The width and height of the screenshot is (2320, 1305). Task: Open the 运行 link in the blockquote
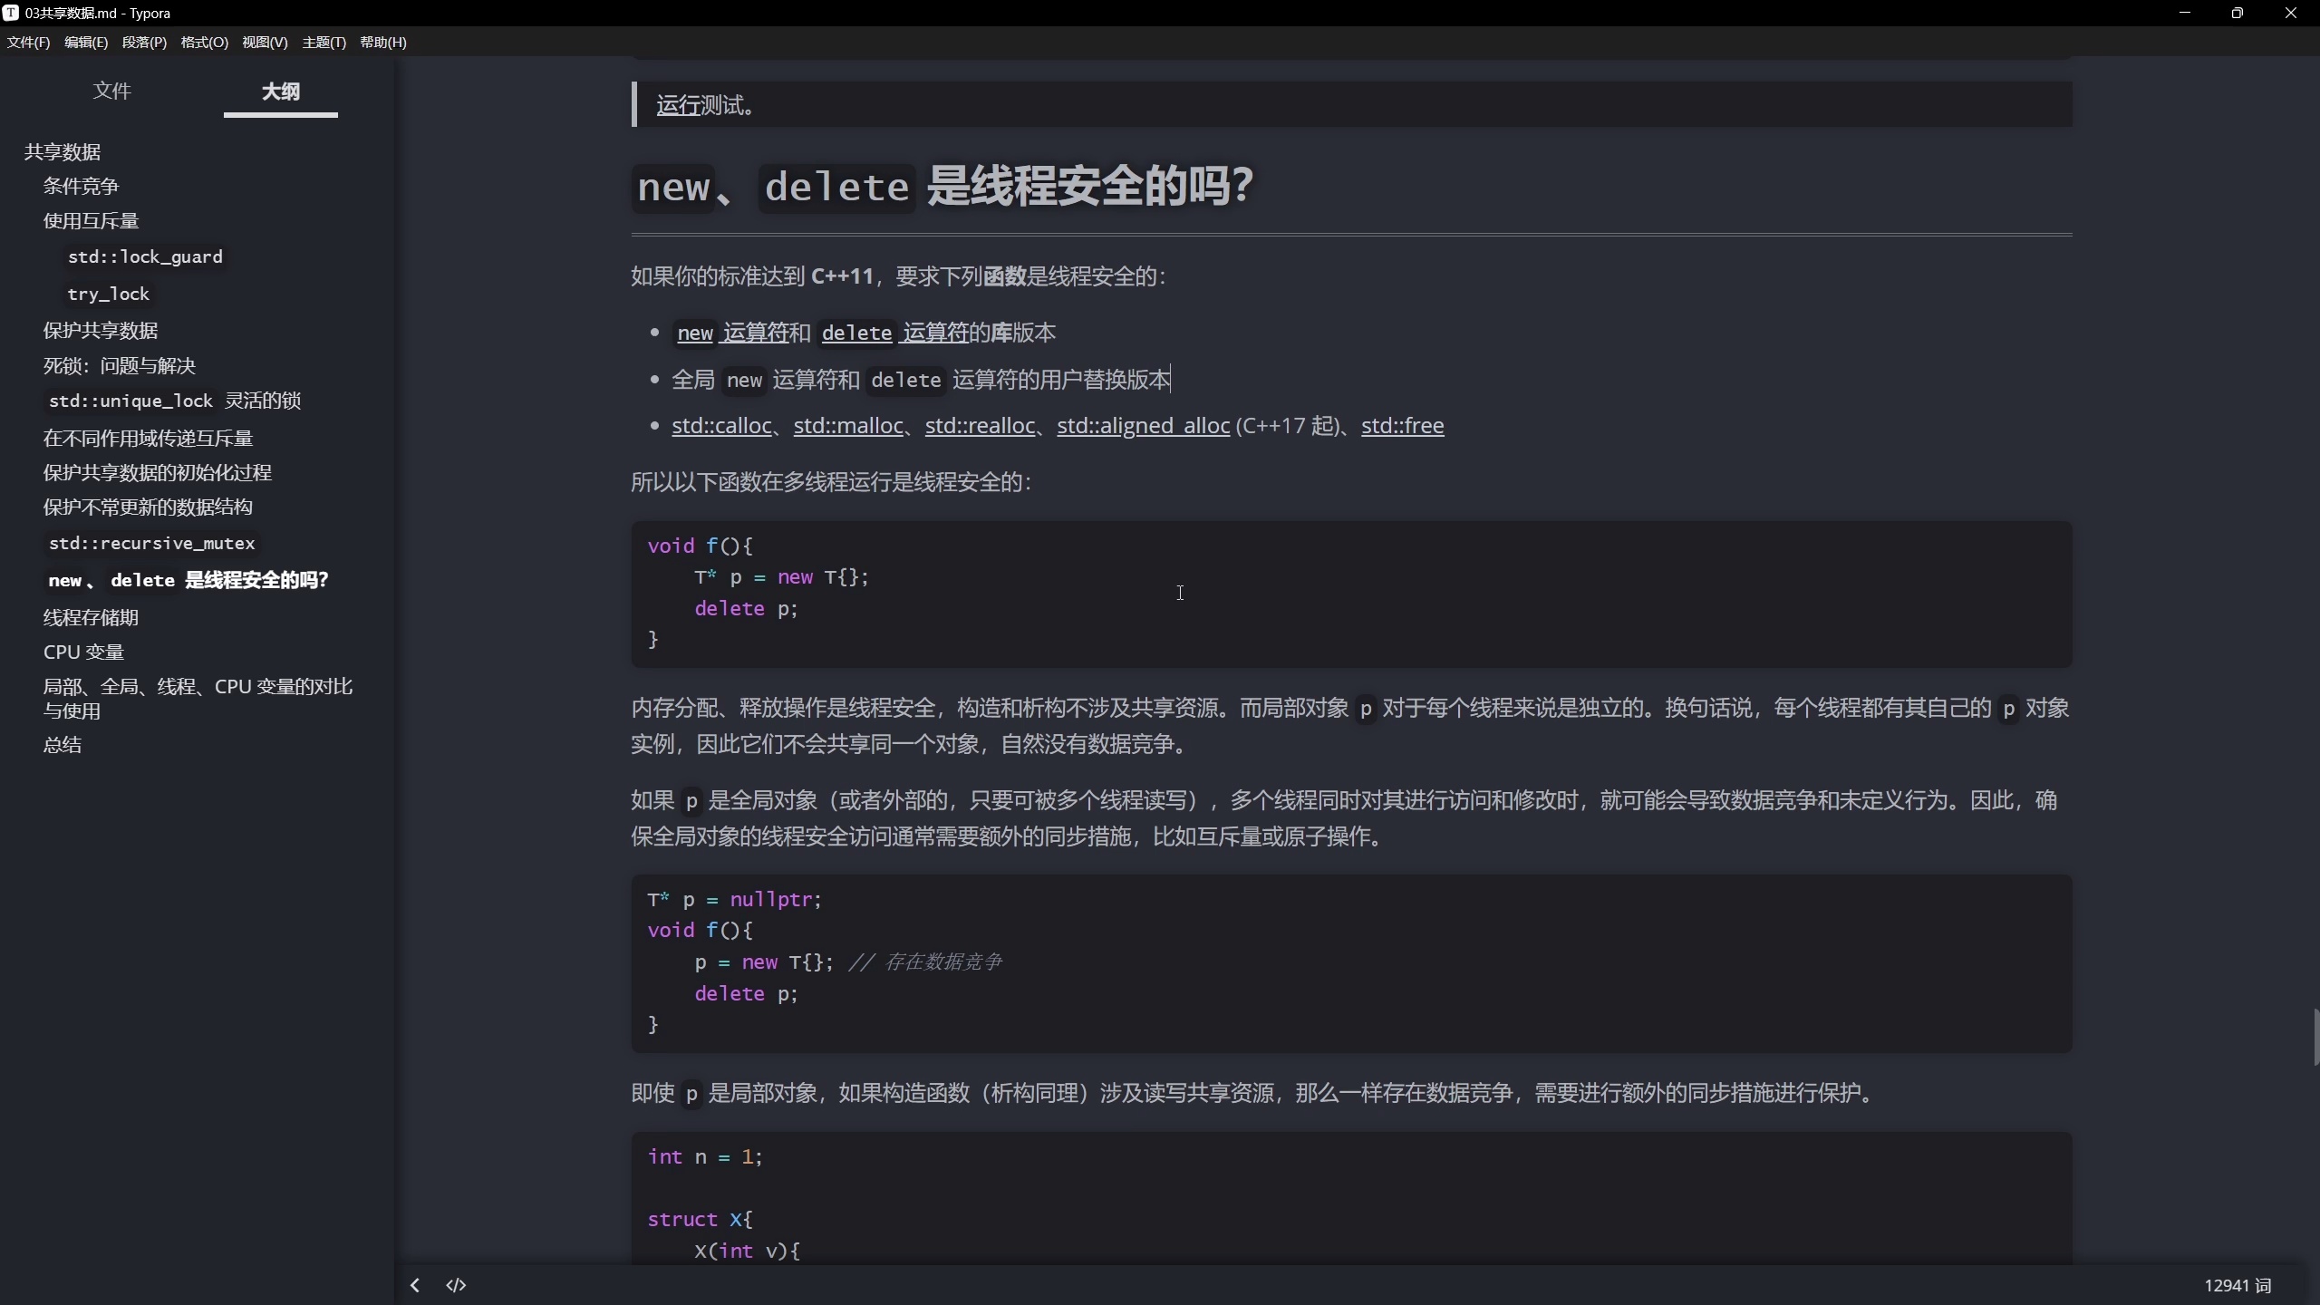coord(679,105)
